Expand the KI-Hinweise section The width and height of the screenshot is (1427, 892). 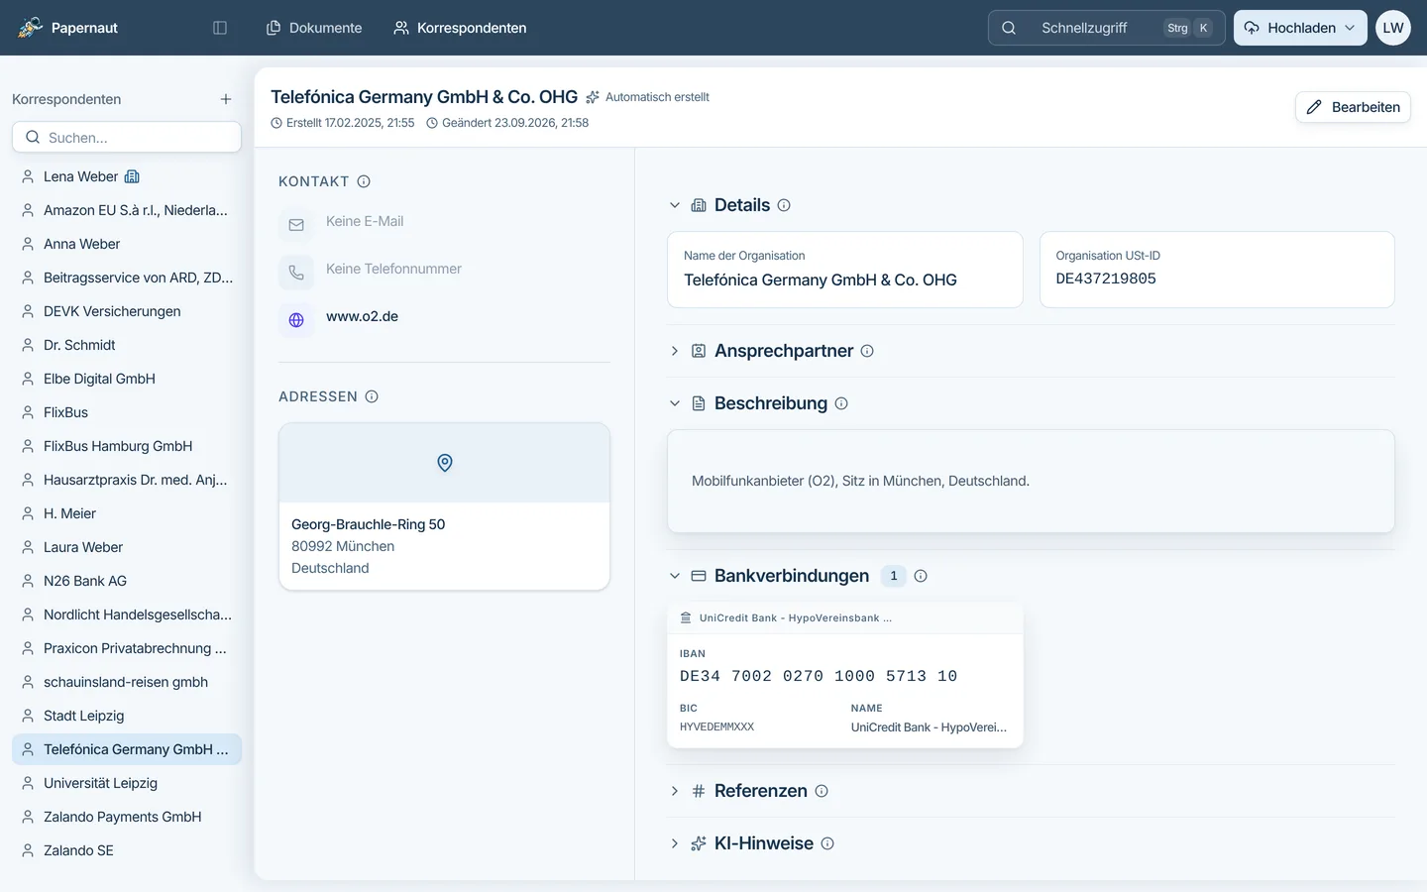click(x=675, y=843)
